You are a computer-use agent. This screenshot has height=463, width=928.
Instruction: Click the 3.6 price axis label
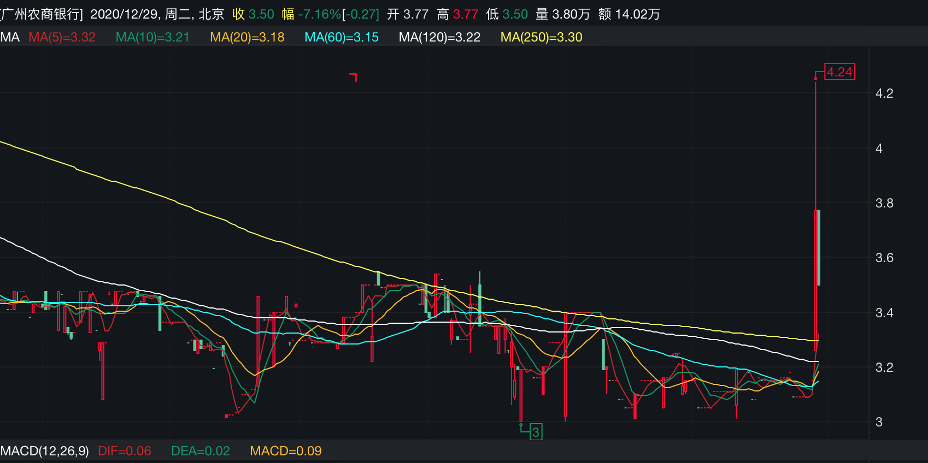click(884, 258)
